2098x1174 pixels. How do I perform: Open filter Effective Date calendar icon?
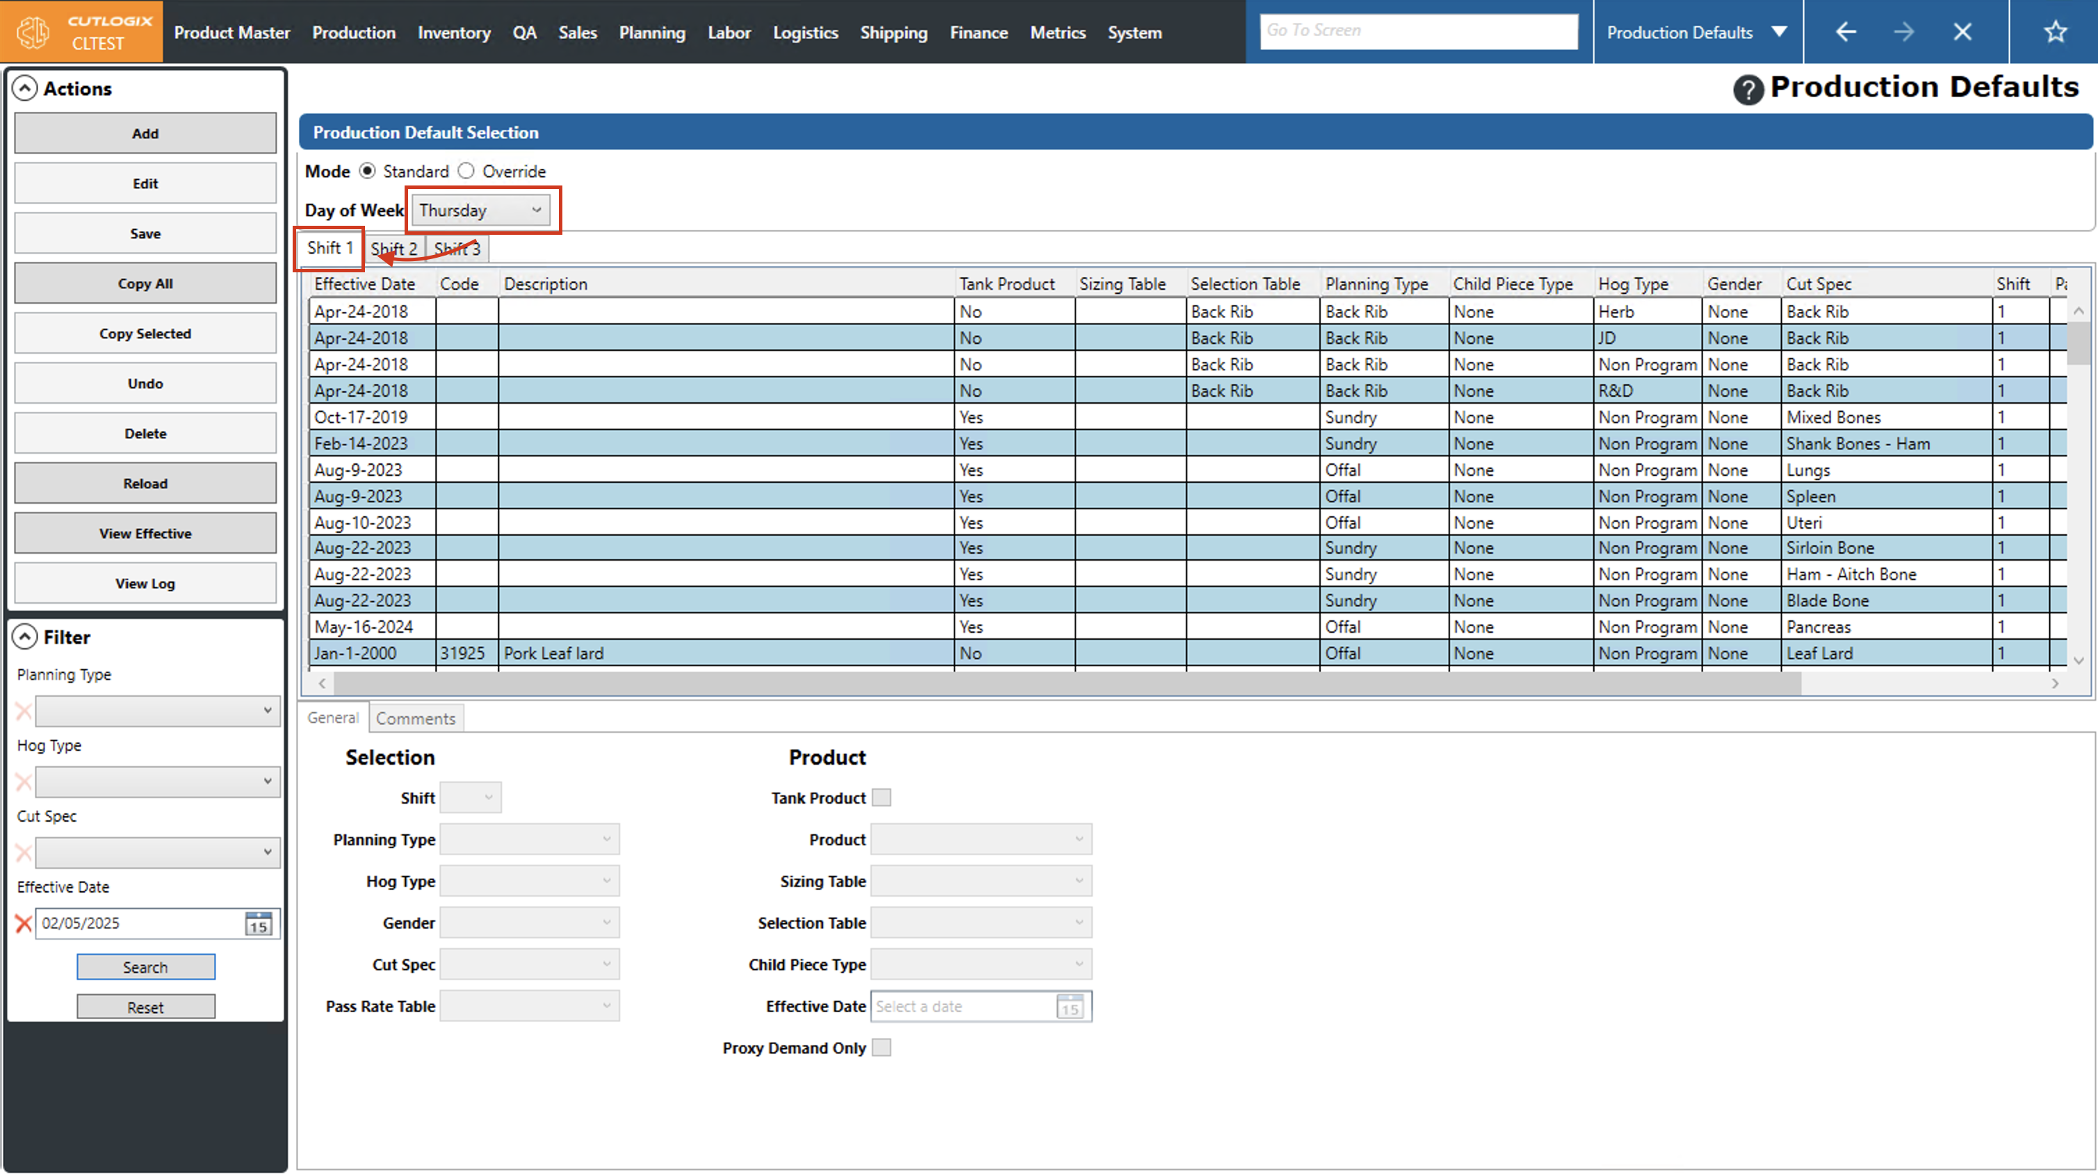(258, 923)
